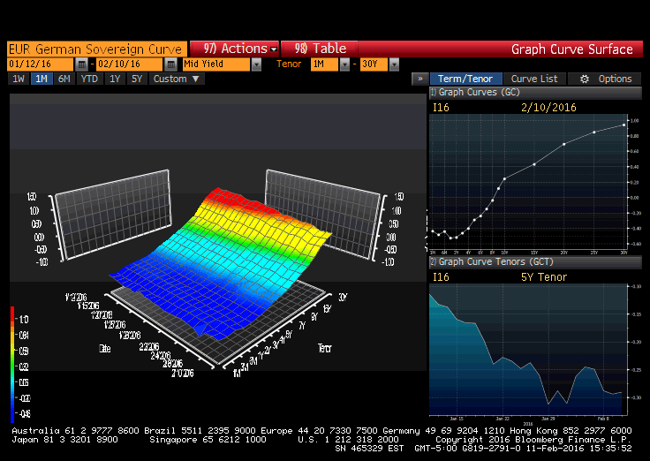Click the Tenor label beside Mid Yield
The image size is (650, 461).
(289, 64)
